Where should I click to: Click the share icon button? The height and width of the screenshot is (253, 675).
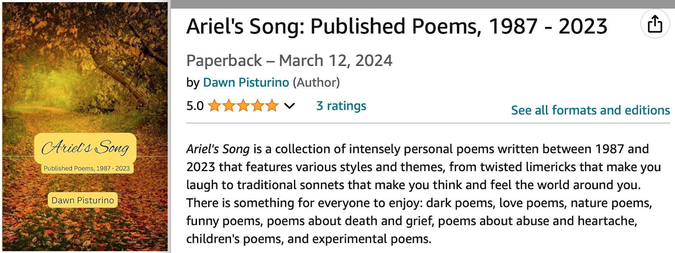pos(655,24)
